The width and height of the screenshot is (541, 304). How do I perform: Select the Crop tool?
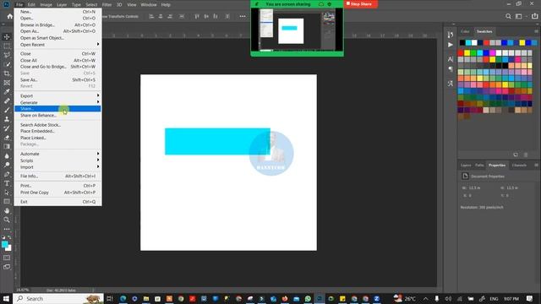tap(7, 73)
